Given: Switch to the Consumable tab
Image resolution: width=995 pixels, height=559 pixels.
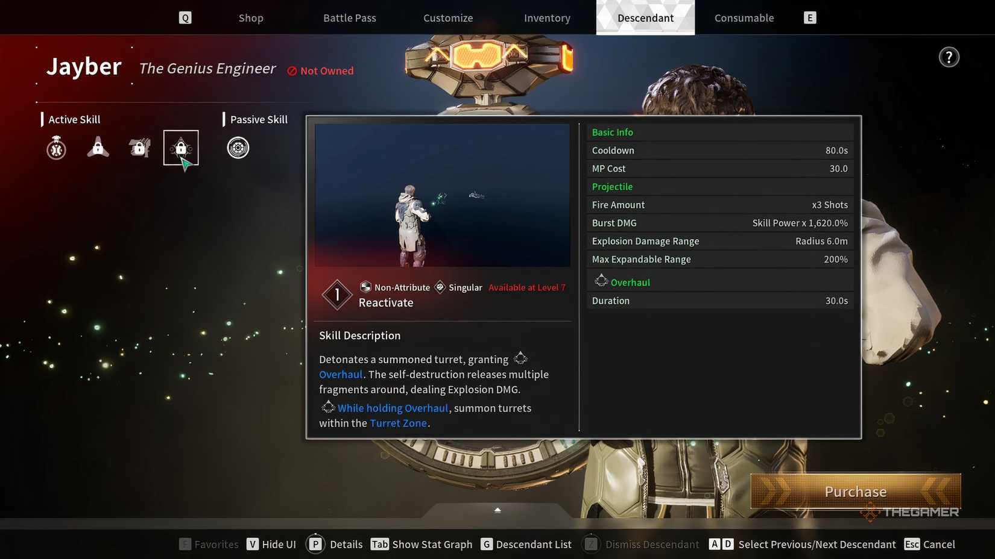Looking at the screenshot, I should [x=744, y=18].
